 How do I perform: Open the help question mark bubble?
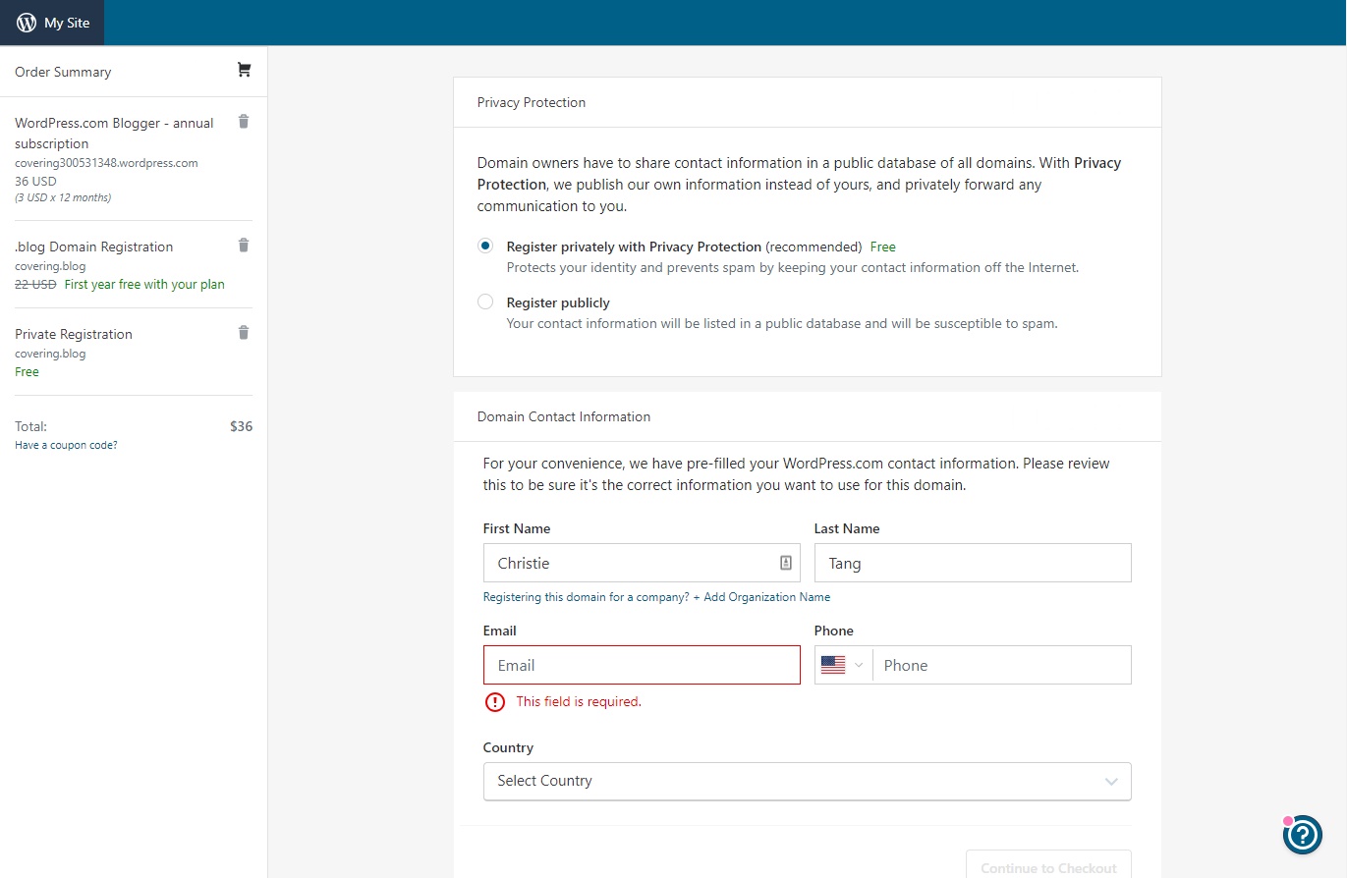click(x=1302, y=835)
